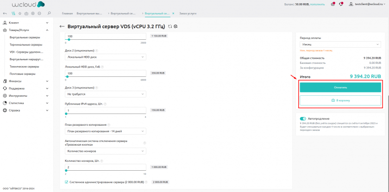The width and height of the screenshot is (389, 192).
Task: Close the active Виртуальный сервер tab
Action: point(173,14)
